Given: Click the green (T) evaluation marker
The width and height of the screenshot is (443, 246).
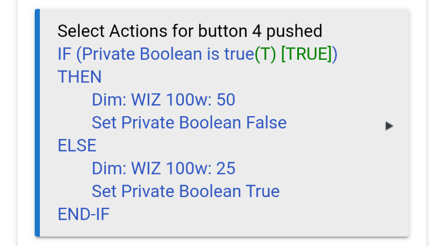Looking at the screenshot, I should click(x=265, y=54).
